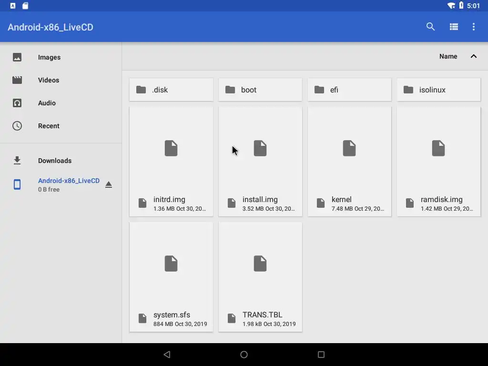488x366 pixels.
Task: Click the Downloads arrow icon
Action: [x=17, y=161]
